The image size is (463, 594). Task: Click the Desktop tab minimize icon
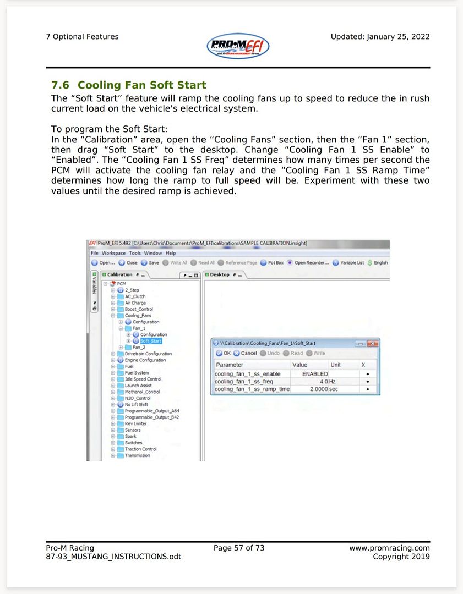pyautogui.click(x=240, y=275)
